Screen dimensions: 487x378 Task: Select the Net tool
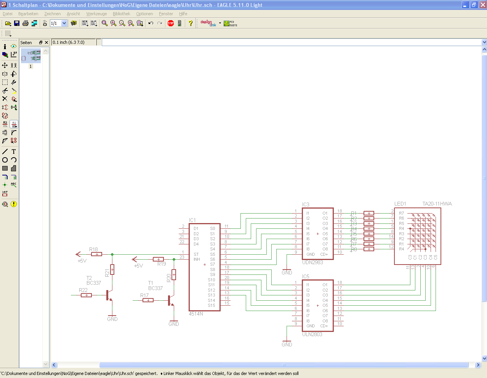(x=14, y=177)
